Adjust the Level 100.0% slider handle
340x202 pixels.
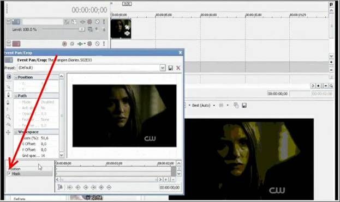82,29
